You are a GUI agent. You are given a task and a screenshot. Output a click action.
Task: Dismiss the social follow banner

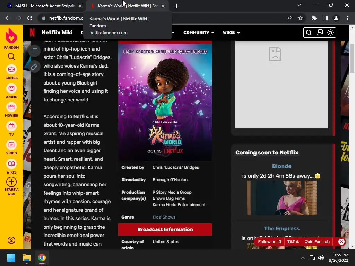tap(341, 242)
